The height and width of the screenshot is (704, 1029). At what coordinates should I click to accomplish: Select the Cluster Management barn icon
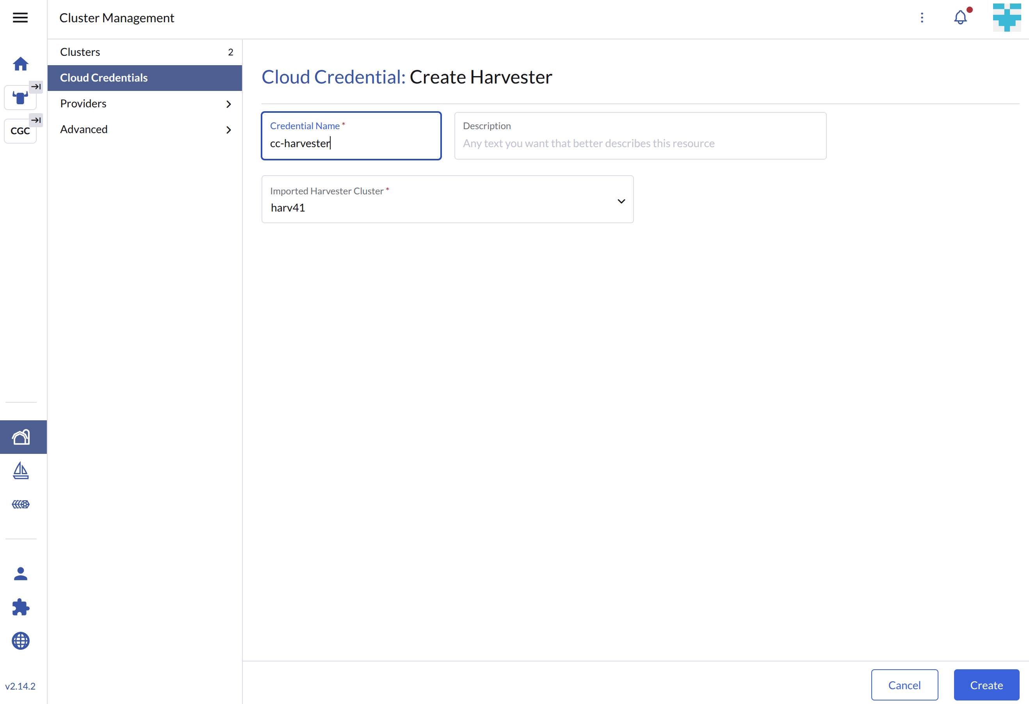[21, 437]
